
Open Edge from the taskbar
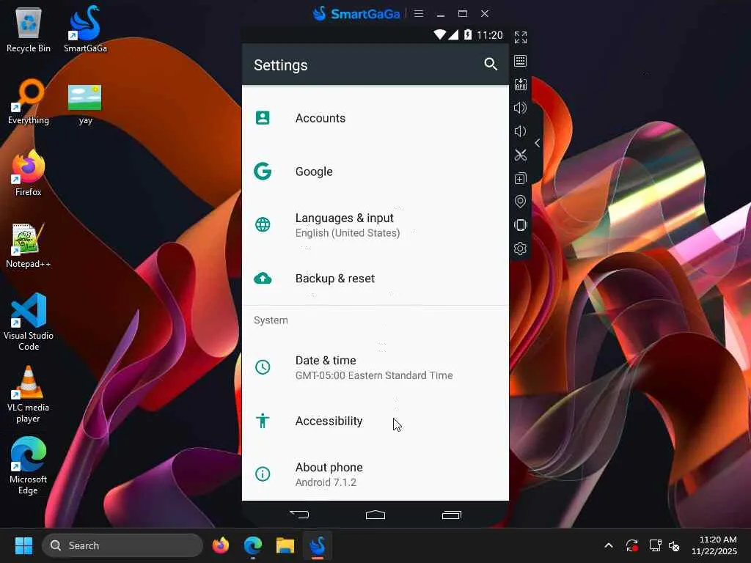tap(253, 545)
